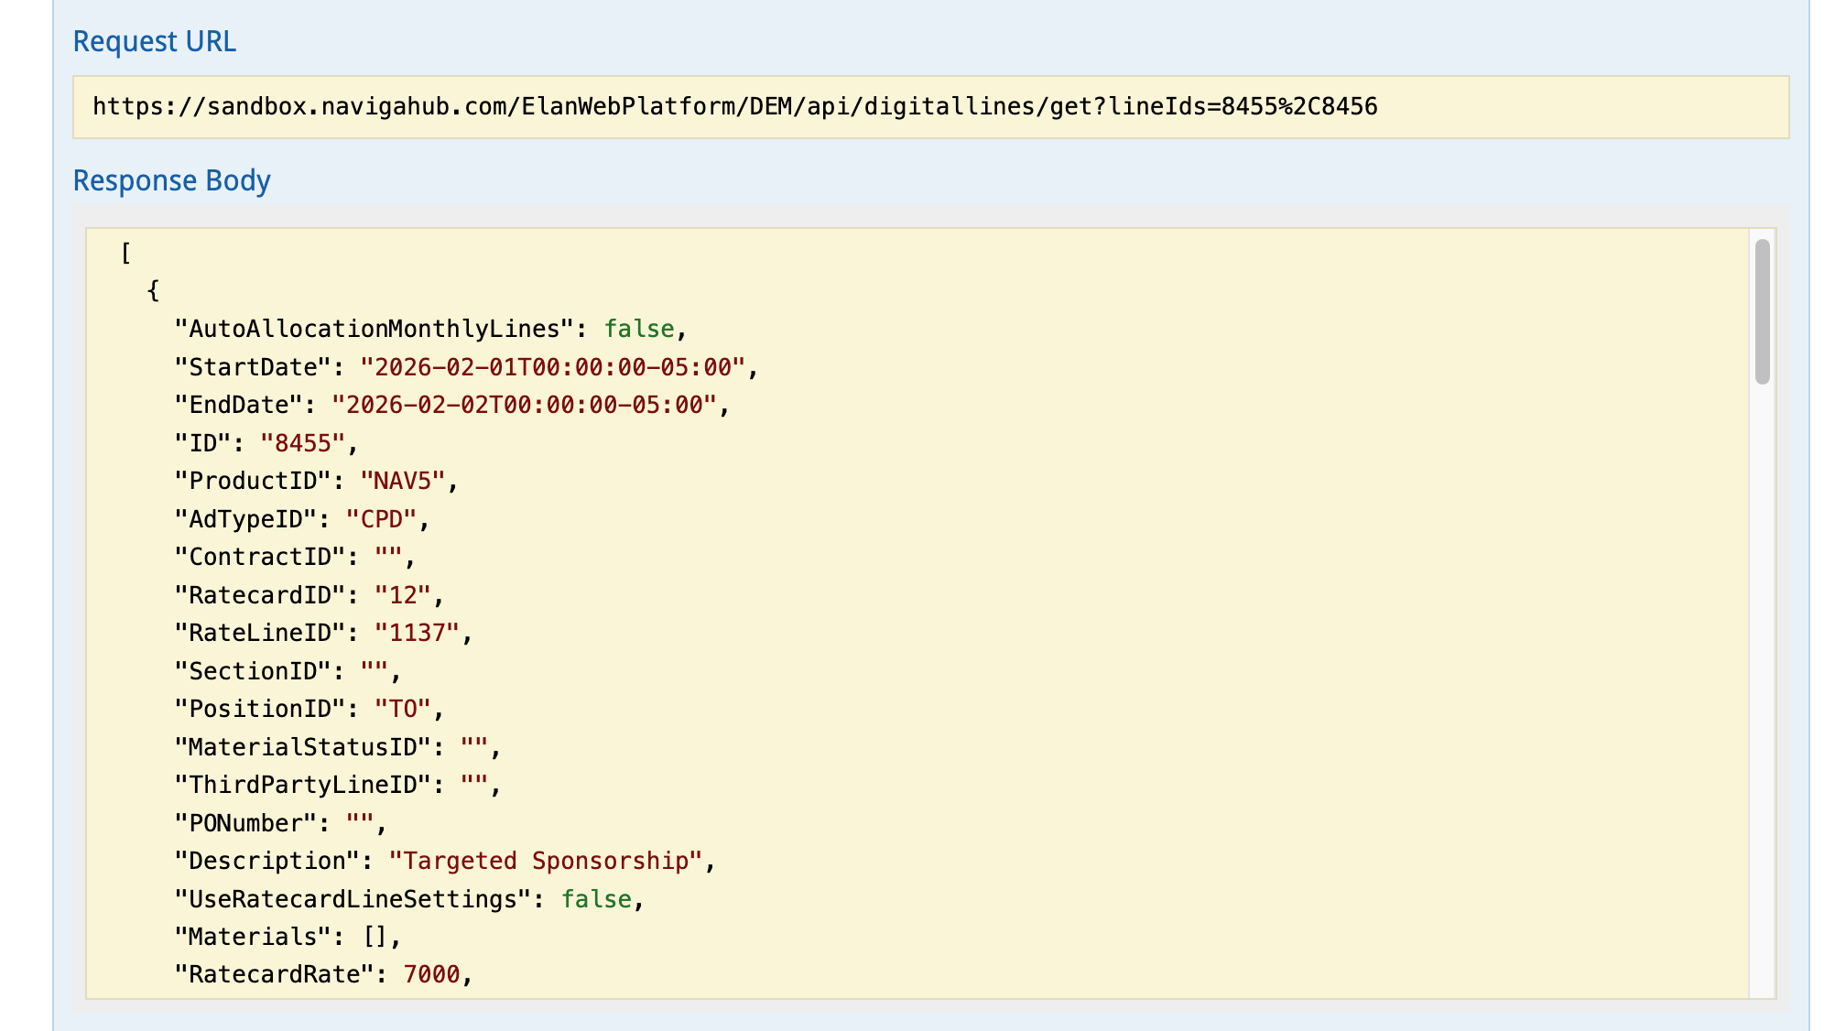
Task: Click the Request URL heading
Action: click(154, 42)
